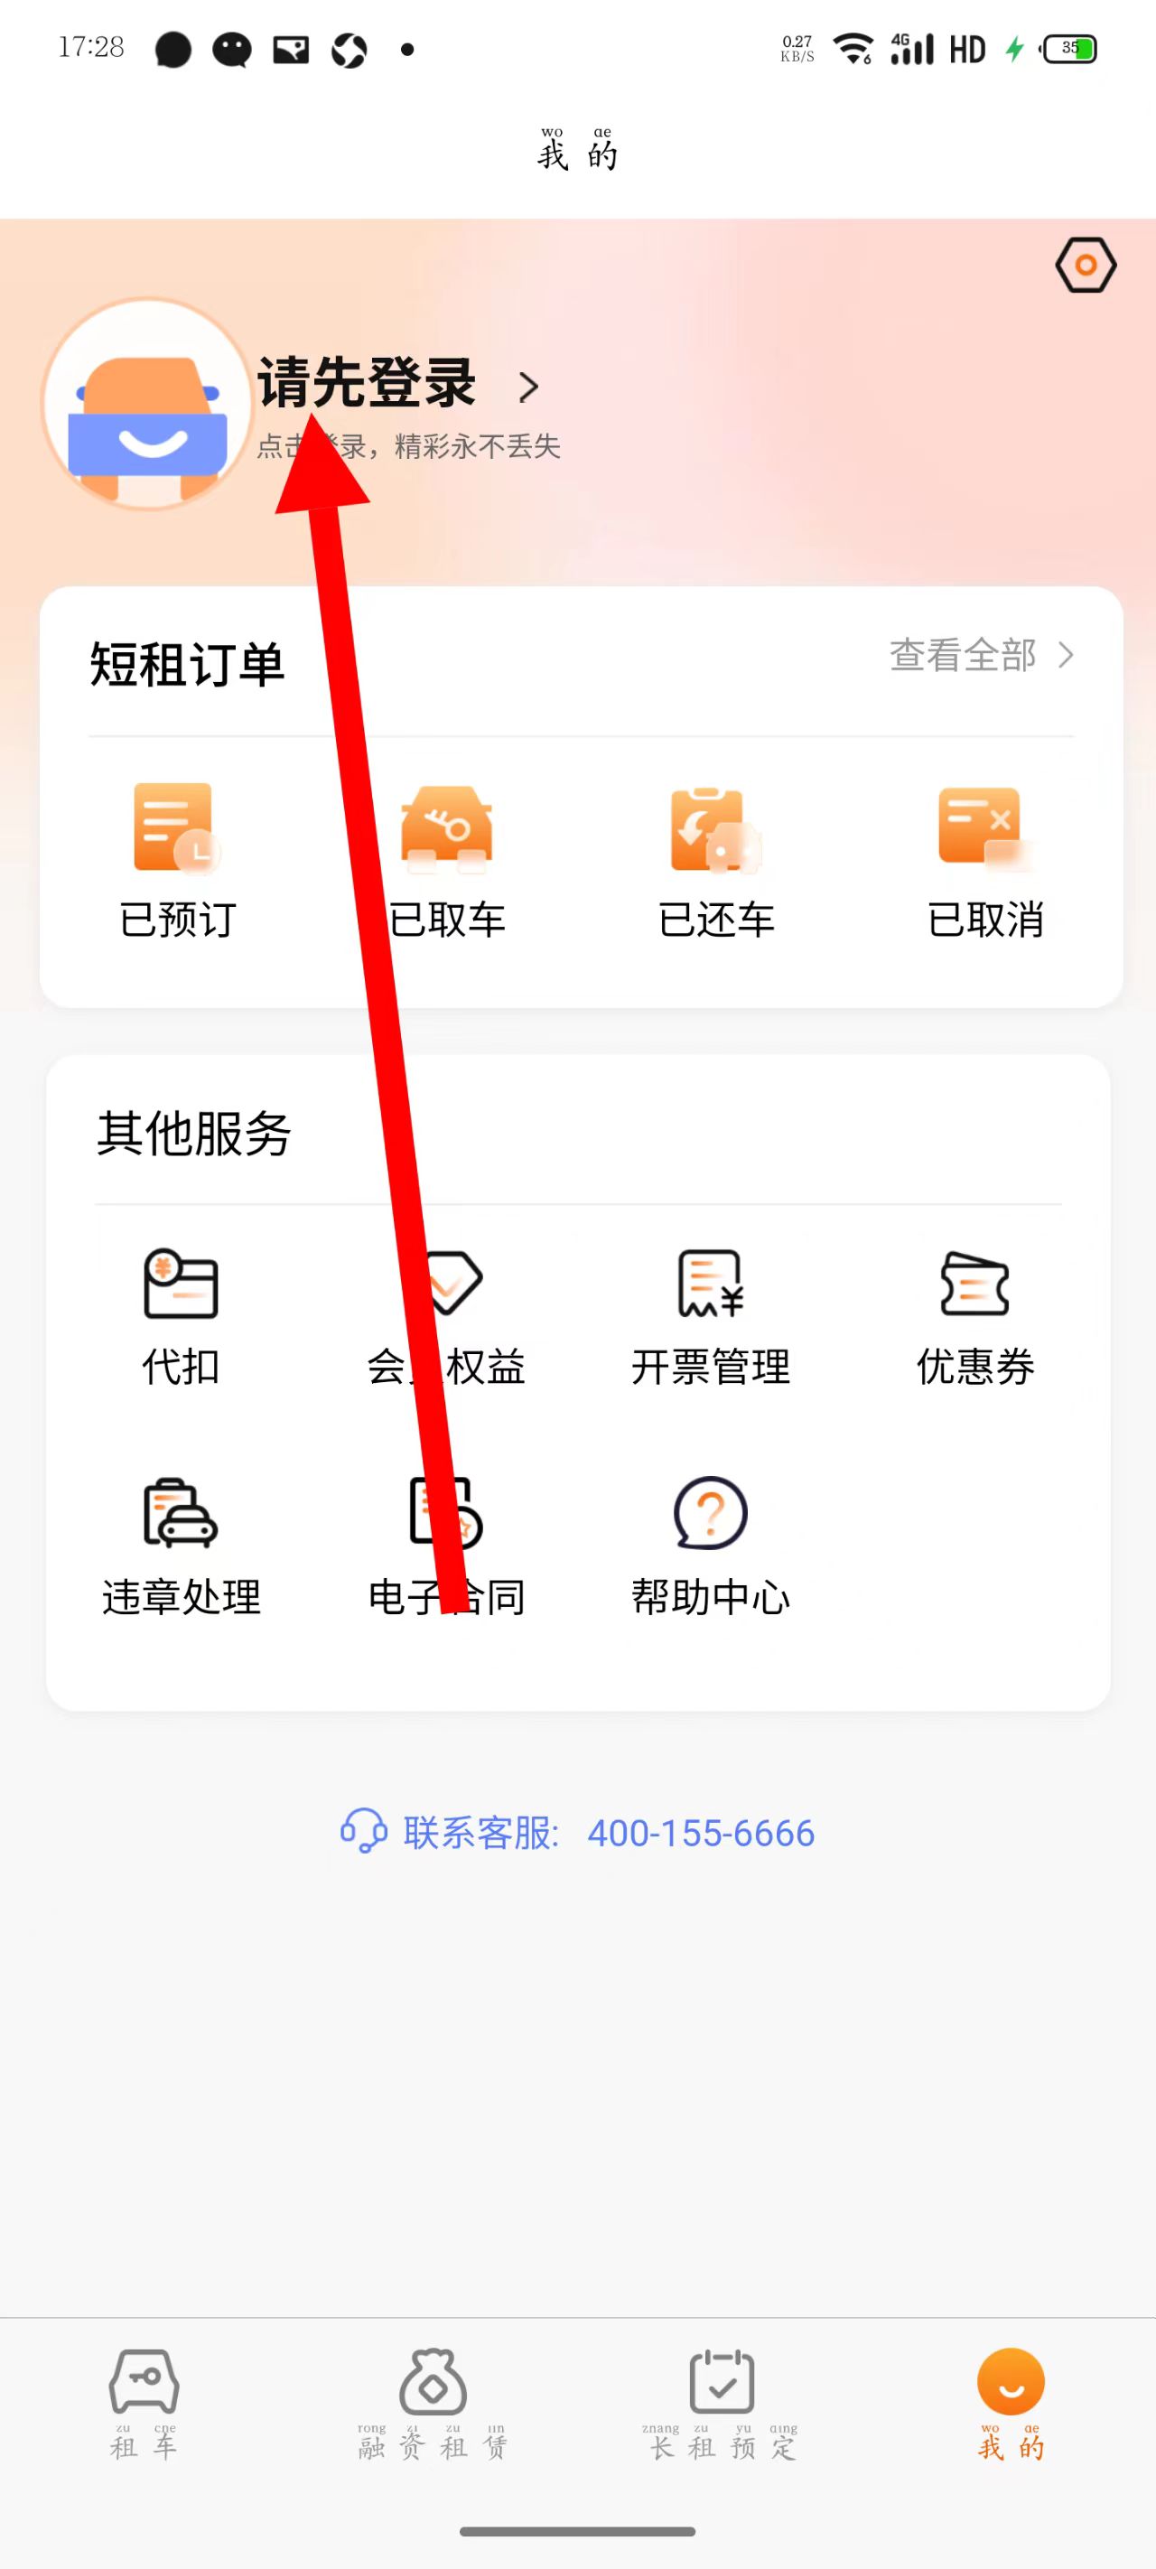Tap the car avatar profile picture

point(146,404)
